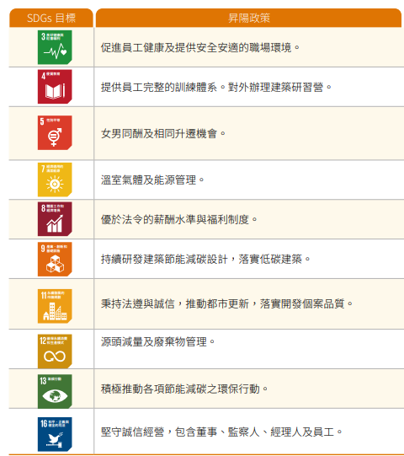The height and width of the screenshot is (456, 404).
Task: Click the 昇陽政策 column header
Action: click(248, 18)
